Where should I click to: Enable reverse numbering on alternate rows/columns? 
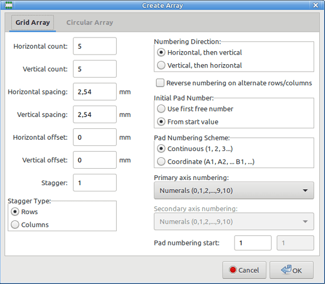coord(160,83)
